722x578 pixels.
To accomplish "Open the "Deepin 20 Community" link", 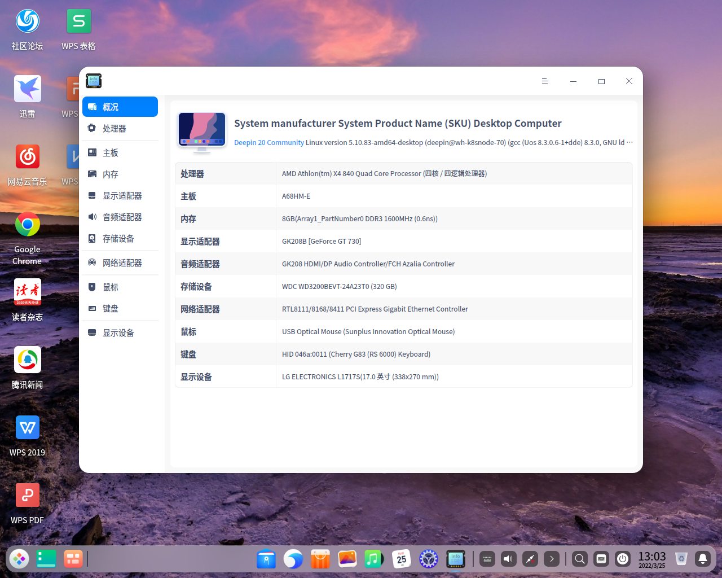I will (x=269, y=142).
